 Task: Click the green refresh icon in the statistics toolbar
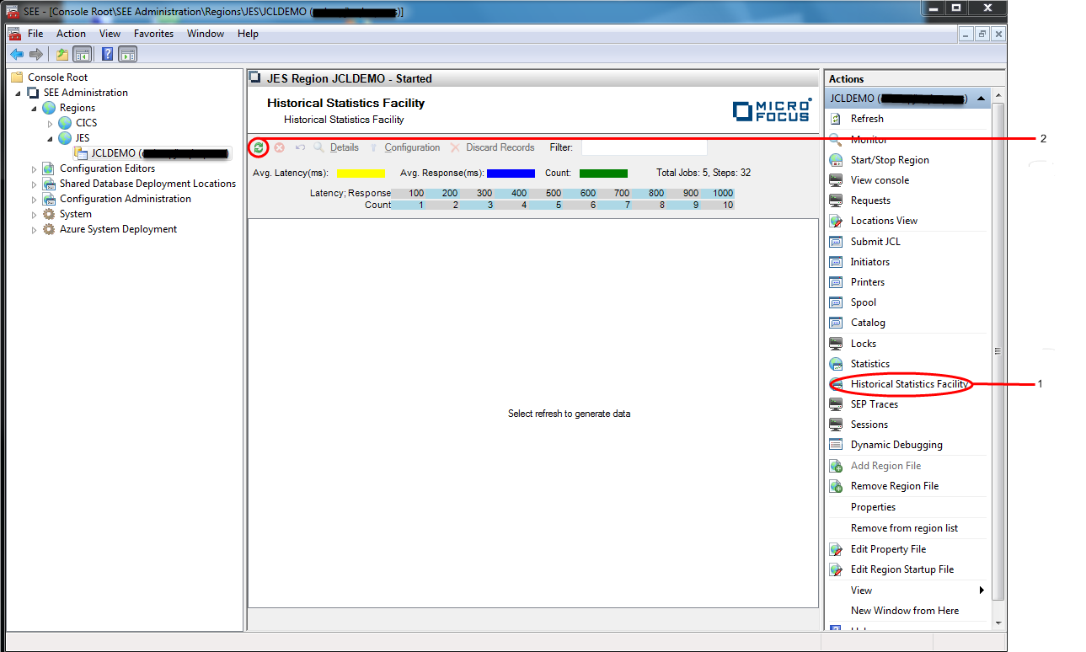click(259, 147)
